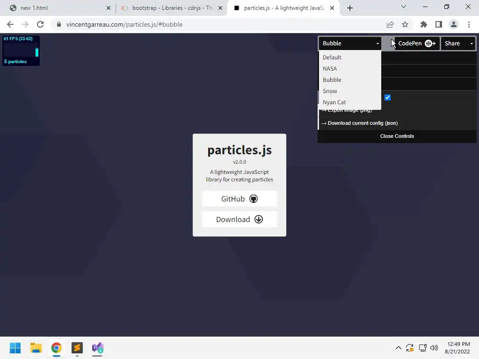
Task: Choose the Nyan Cat preset
Action: point(350,102)
